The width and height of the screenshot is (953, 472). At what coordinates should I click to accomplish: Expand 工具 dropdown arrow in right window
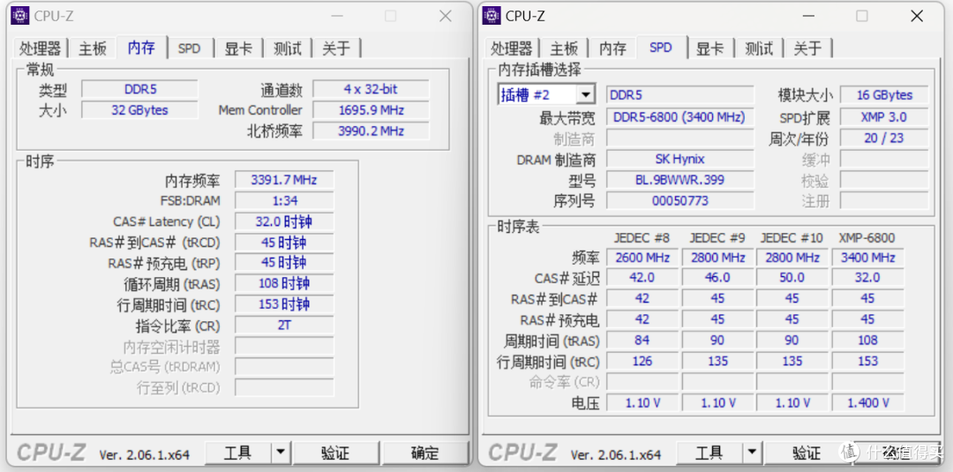point(751,453)
